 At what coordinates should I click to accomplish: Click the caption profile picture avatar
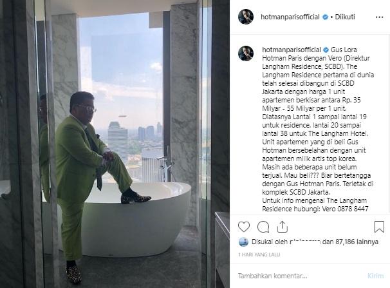click(246, 53)
